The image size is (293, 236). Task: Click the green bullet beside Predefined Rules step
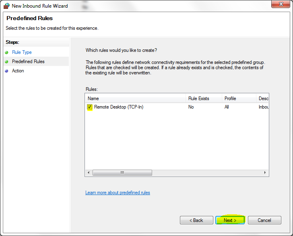click(x=6, y=62)
